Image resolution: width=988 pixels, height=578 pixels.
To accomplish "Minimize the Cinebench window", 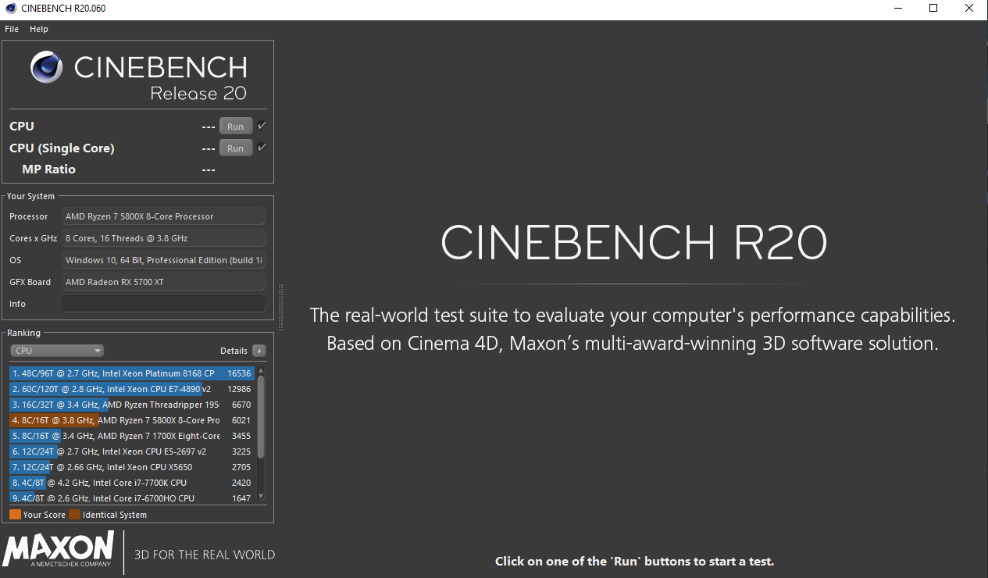I will coord(897,9).
